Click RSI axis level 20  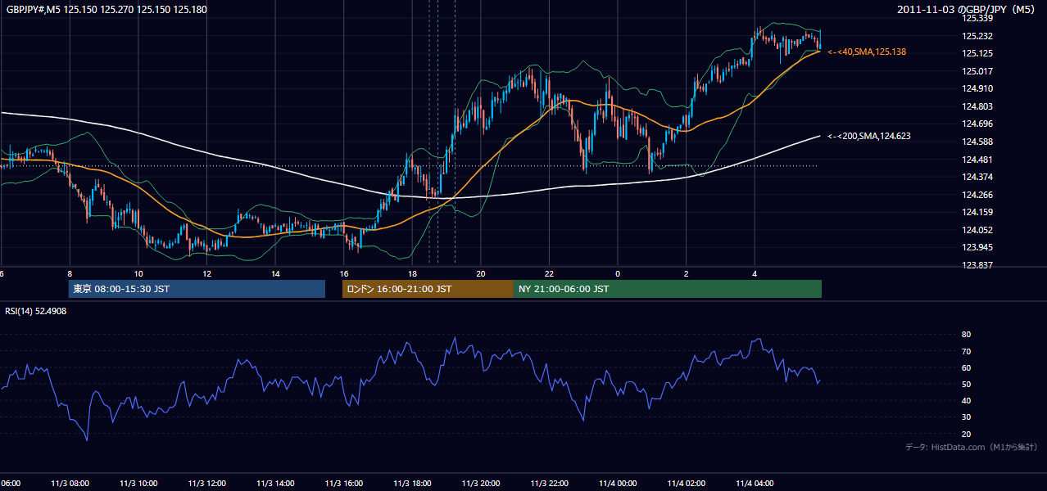click(x=967, y=434)
